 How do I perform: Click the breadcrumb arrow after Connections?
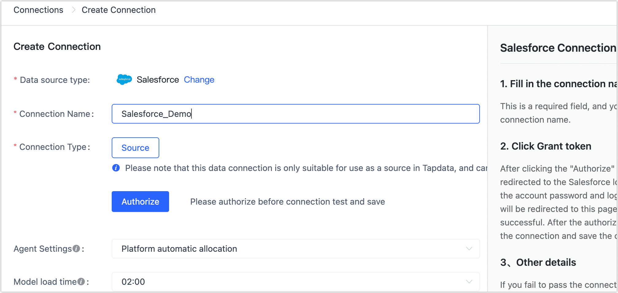point(73,10)
